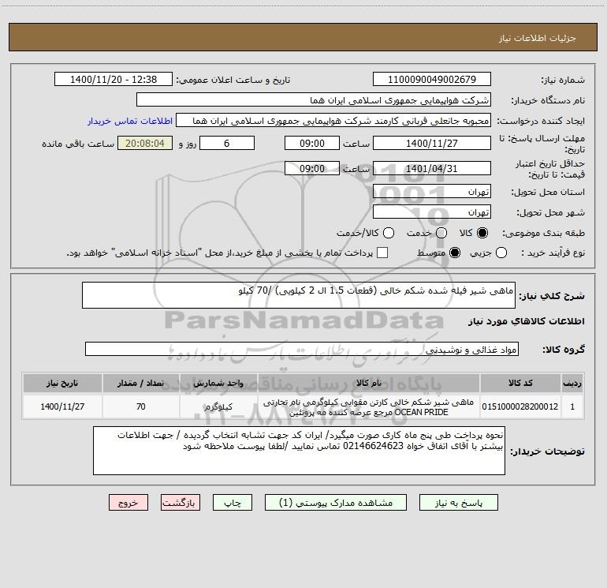Click the کد کالا column header

pyautogui.click(x=520, y=383)
